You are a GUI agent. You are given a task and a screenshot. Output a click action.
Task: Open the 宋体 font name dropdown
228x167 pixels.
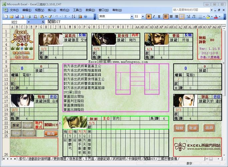(131, 16)
